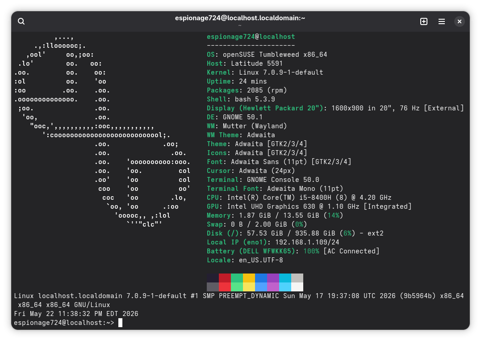Image resolution: width=481 pixels, height=341 pixels.
Task: Click the shell prompt espionage724@localhost:~>
Action: tap(64, 323)
